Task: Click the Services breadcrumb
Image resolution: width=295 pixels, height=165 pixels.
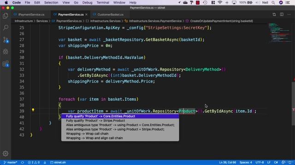Action: (x=42, y=21)
